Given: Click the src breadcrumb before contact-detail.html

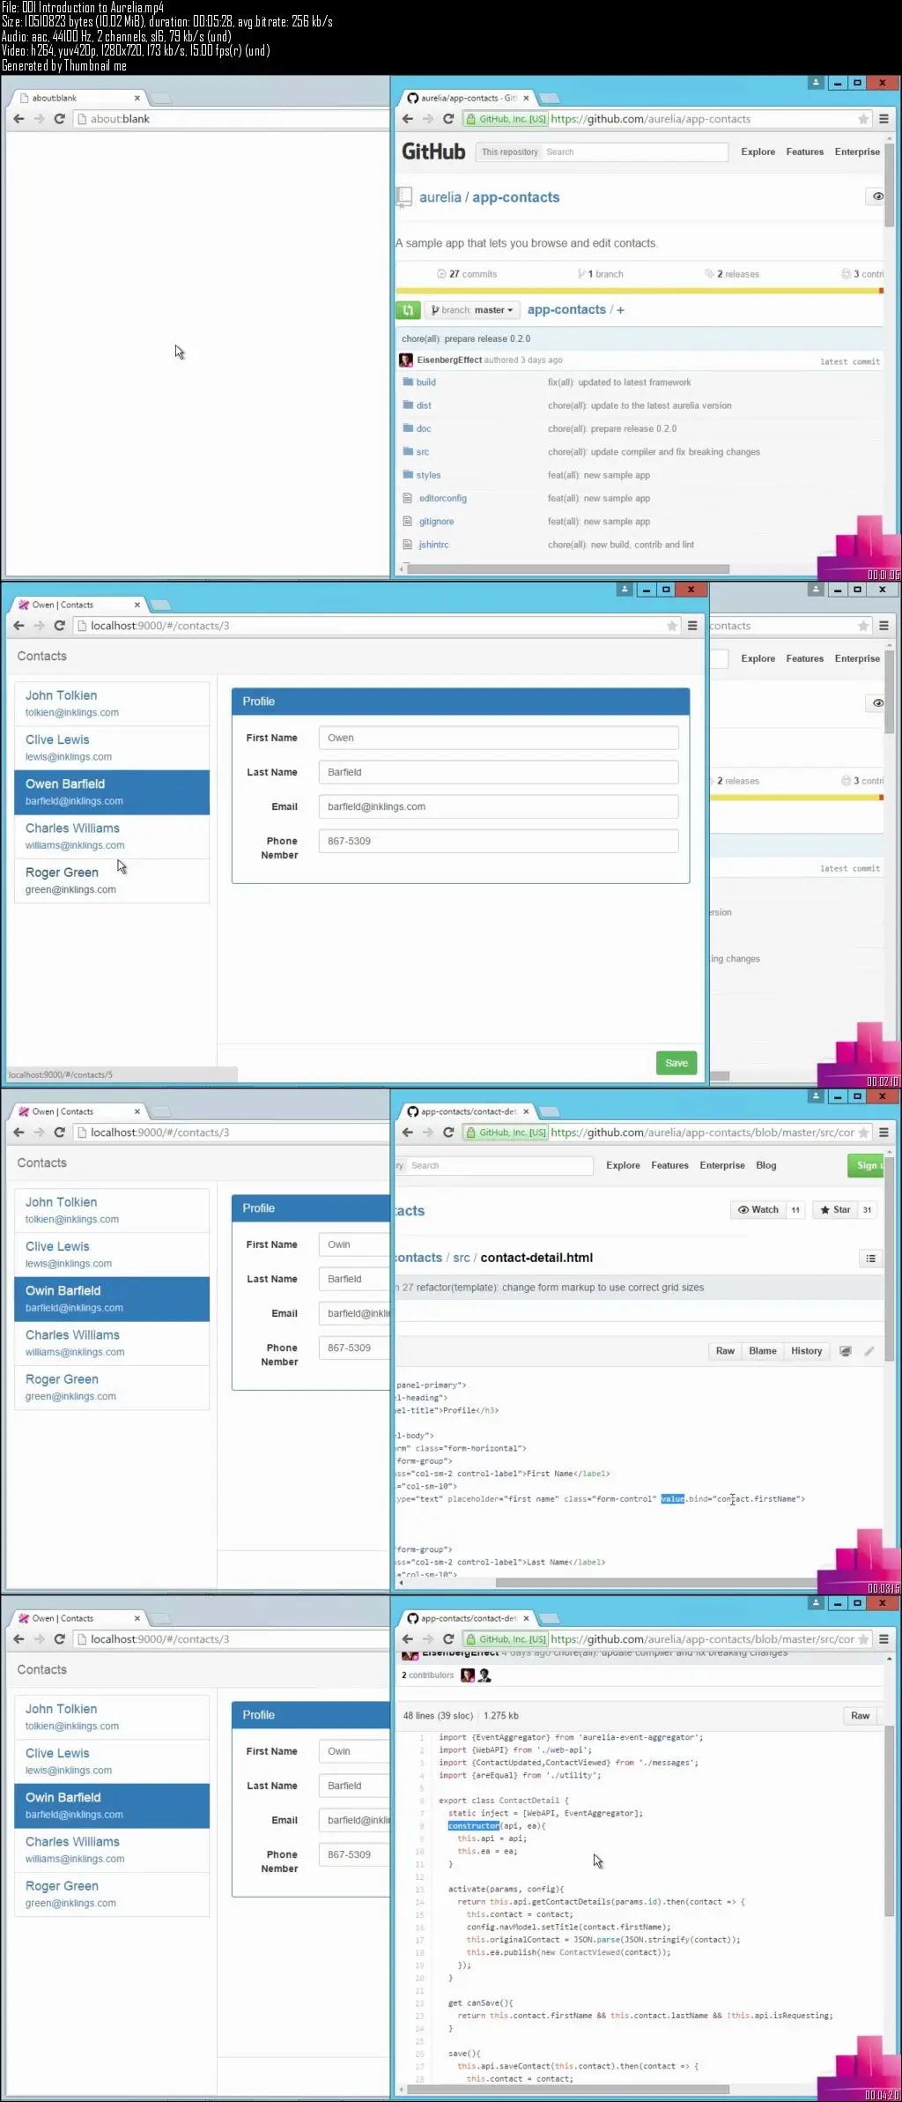Looking at the screenshot, I should coord(462,1258).
